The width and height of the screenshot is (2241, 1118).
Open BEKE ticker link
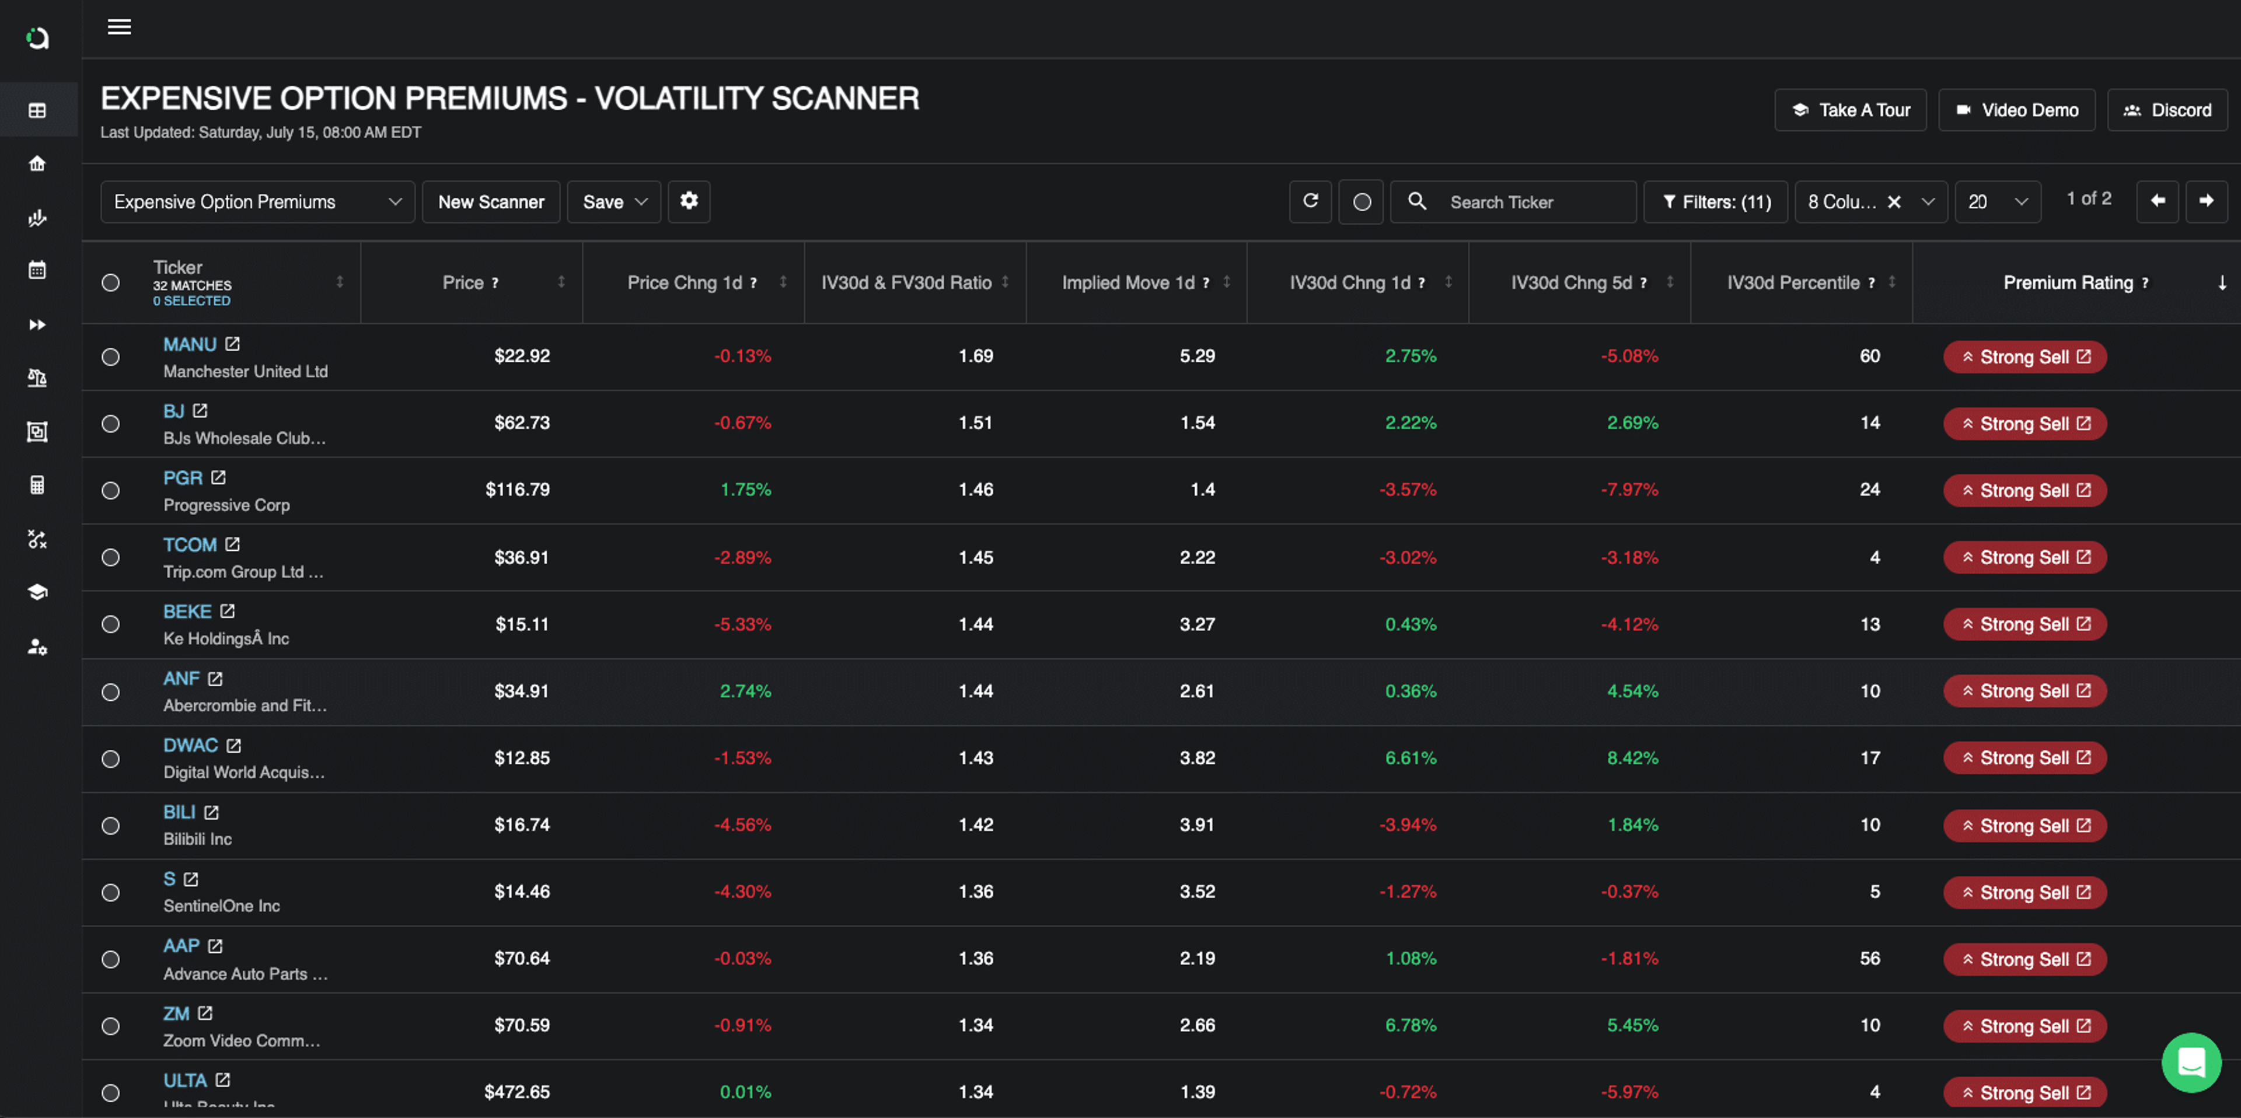point(187,612)
